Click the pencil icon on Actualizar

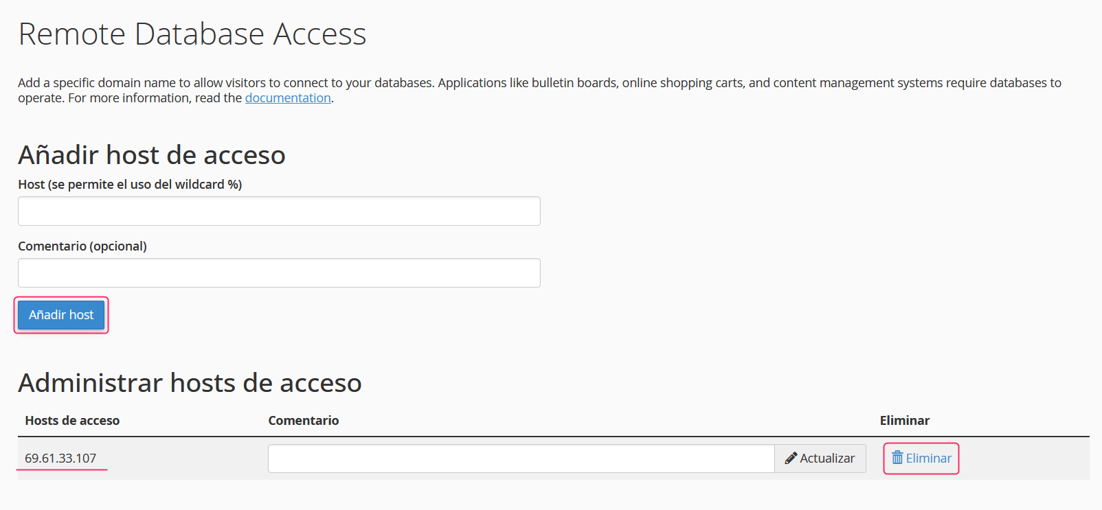click(791, 458)
